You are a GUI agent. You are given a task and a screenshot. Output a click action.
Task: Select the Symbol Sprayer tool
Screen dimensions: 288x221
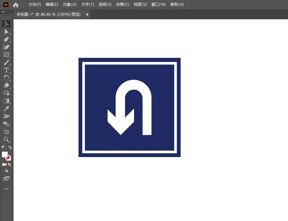tap(6, 116)
